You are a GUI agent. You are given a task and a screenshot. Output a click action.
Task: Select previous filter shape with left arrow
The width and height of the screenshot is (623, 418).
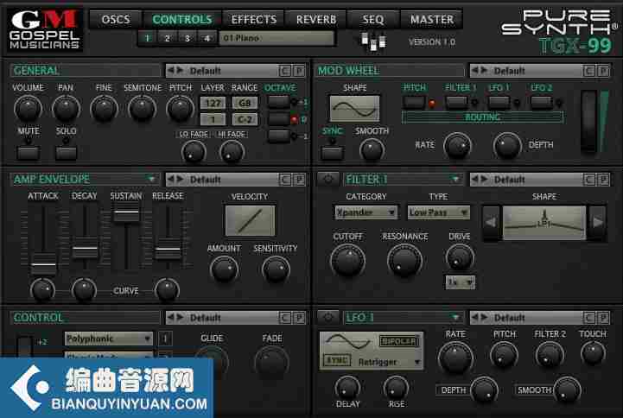[x=491, y=223]
